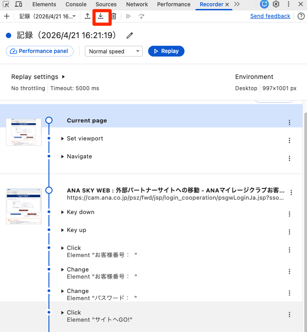Viewport: 307px width, 332px height.
Task: Expand the Click サイトへGO! step
Action: (62, 313)
